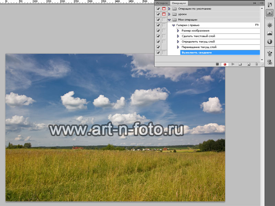Expand the Определить текущ слой step
This screenshot has width=275, height=206.
[x=178, y=42]
